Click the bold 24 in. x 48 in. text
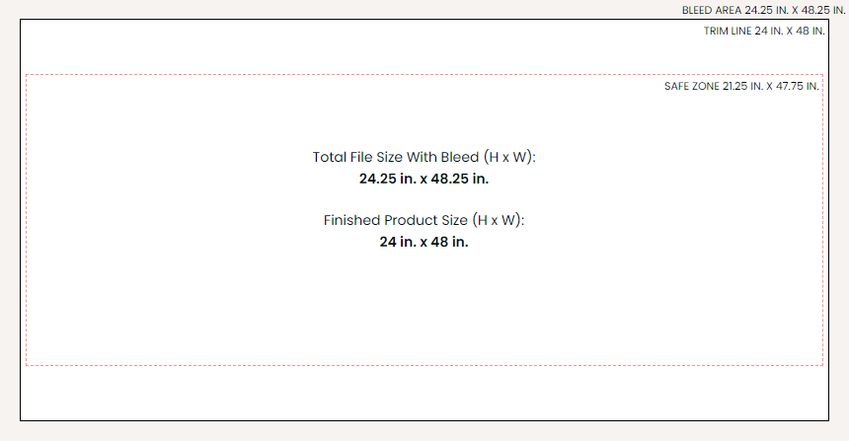This screenshot has height=441, width=849. coord(424,242)
